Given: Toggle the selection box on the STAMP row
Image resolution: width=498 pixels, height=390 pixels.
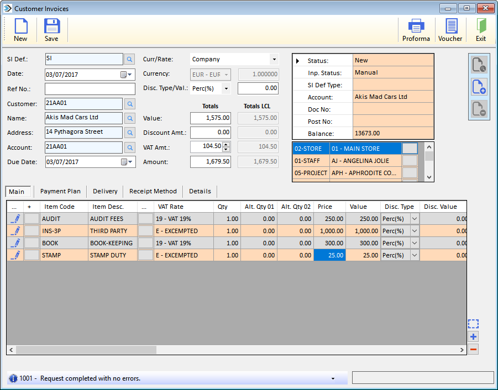Looking at the screenshot, I should (32, 255).
